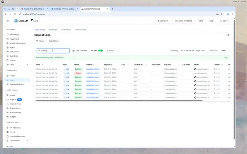This screenshot has width=247, height=154.
Task: Click the LiteLLM logo
Action: pyautogui.click(x=21, y=21)
